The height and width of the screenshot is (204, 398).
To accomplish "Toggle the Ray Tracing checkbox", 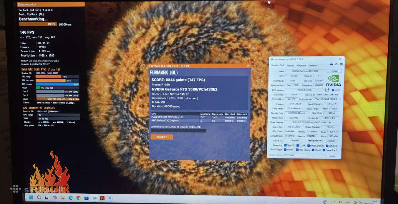I will pyautogui.click(x=298, y=150).
